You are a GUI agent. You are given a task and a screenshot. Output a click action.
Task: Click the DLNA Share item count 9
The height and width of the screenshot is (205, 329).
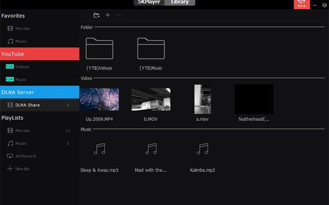click(68, 105)
